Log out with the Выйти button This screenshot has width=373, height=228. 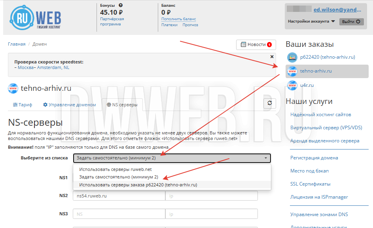pos(351,21)
